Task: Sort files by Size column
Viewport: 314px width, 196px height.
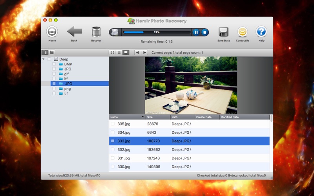Action: point(158,117)
